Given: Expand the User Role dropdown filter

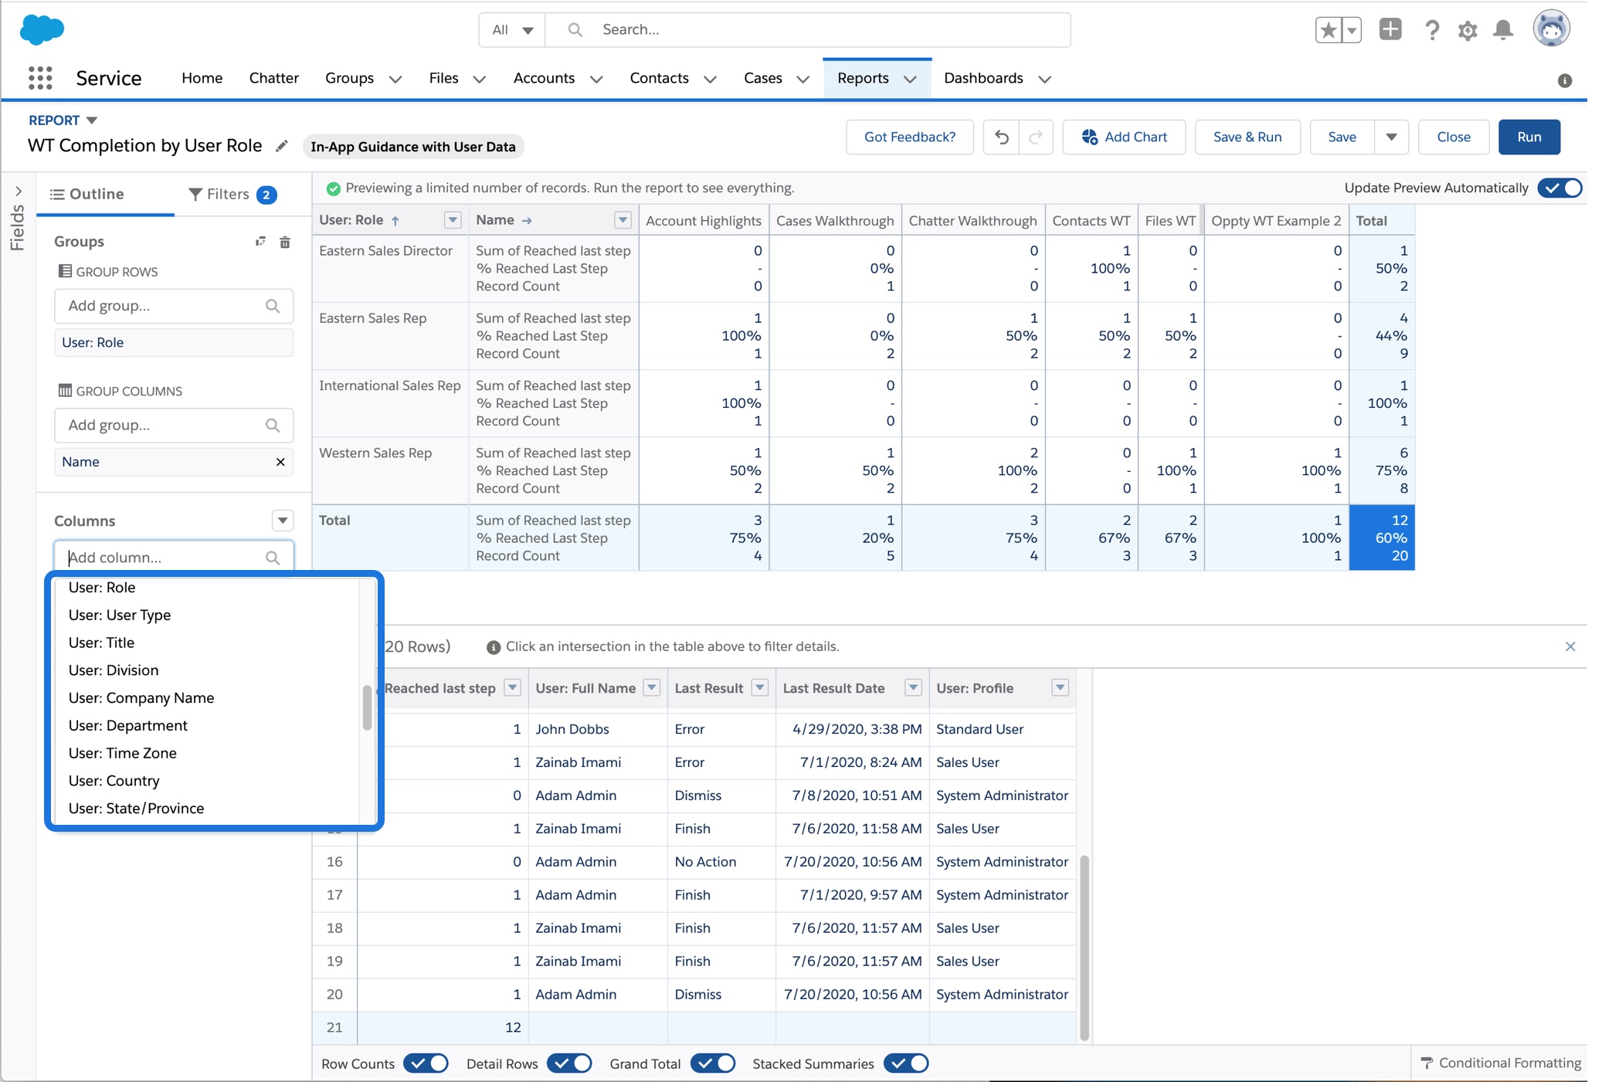Looking at the screenshot, I should (453, 219).
